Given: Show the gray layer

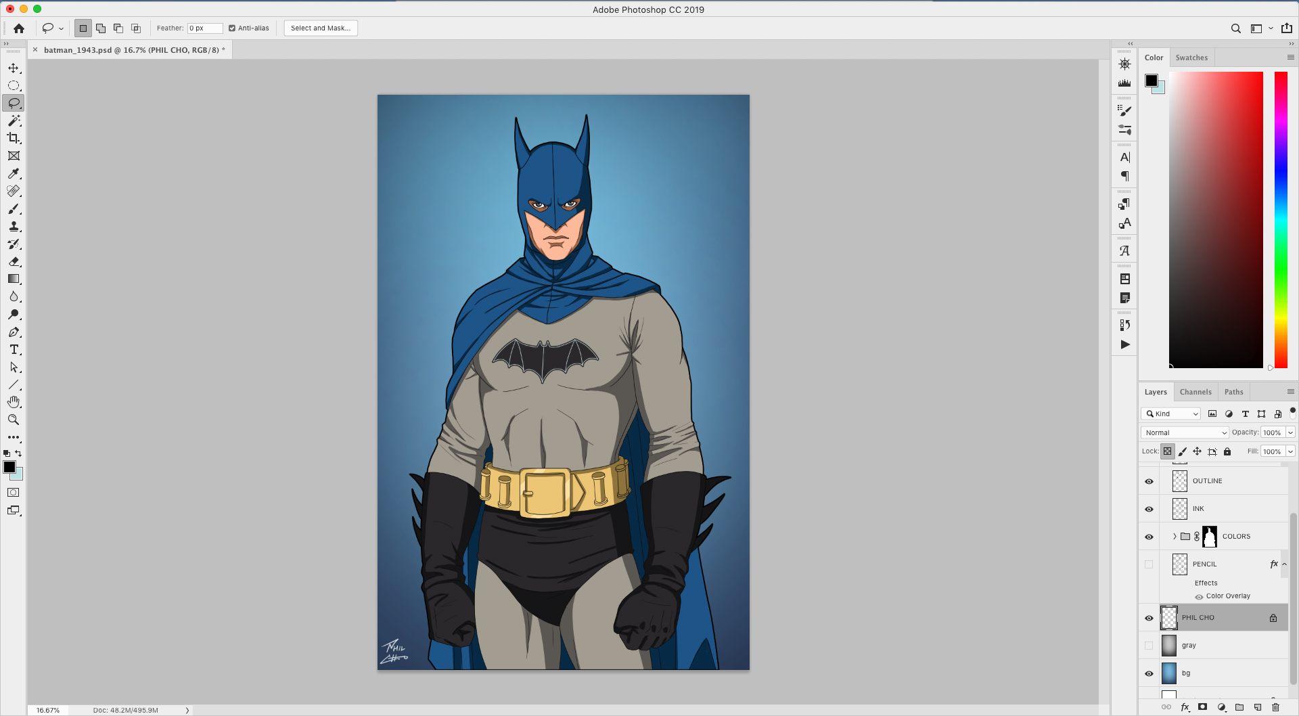Looking at the screenshot, I should (1149, 646).
